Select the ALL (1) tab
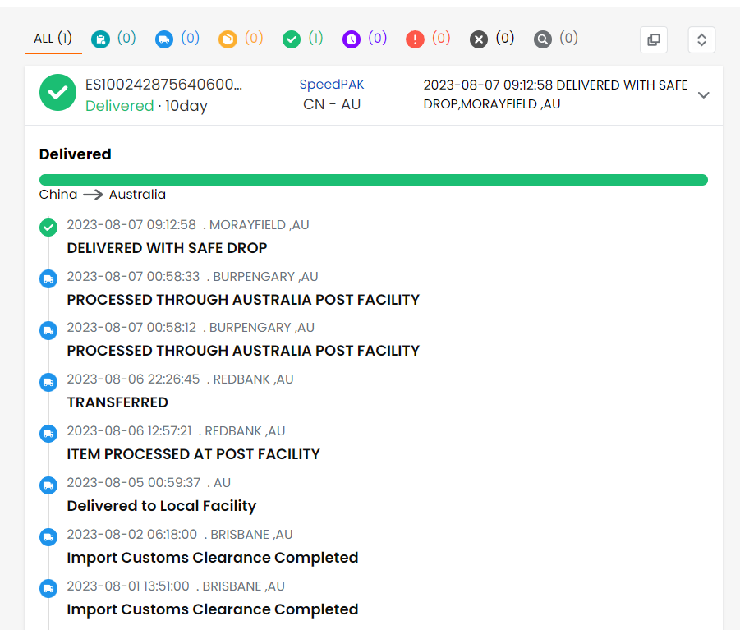The image size is (740, 630). [x=53, y=39]
